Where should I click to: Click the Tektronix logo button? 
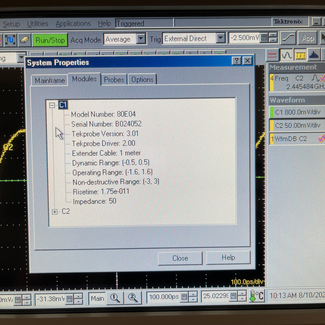[289, 22]
